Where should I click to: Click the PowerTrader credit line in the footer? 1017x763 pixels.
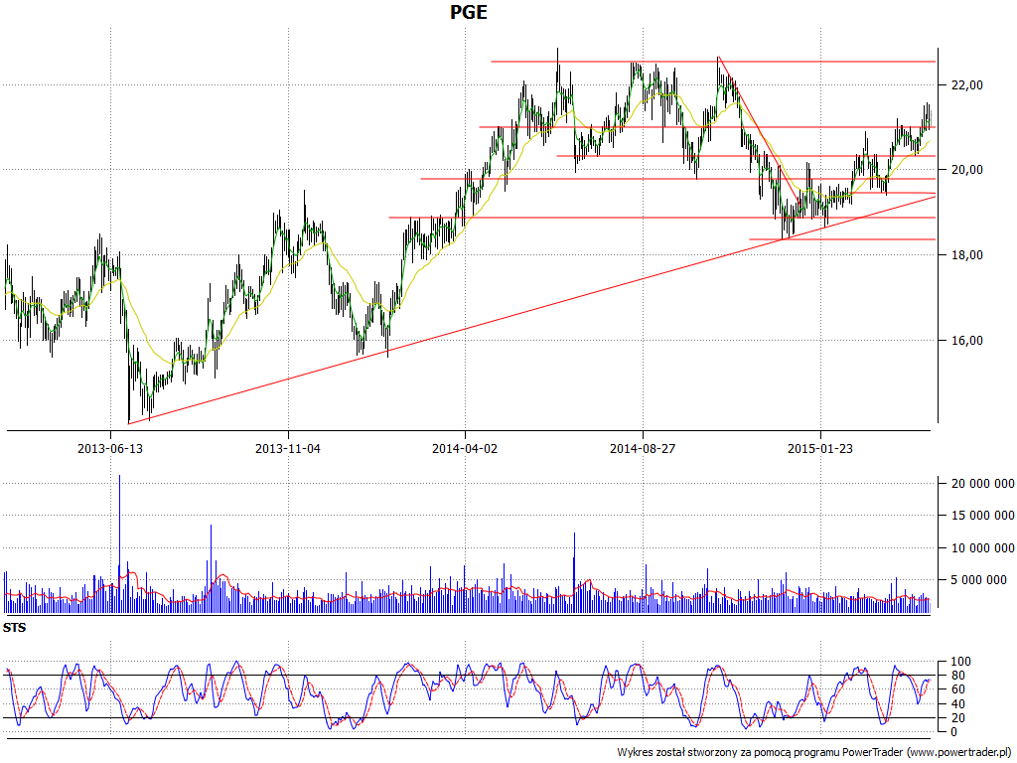tap(814, 753)
